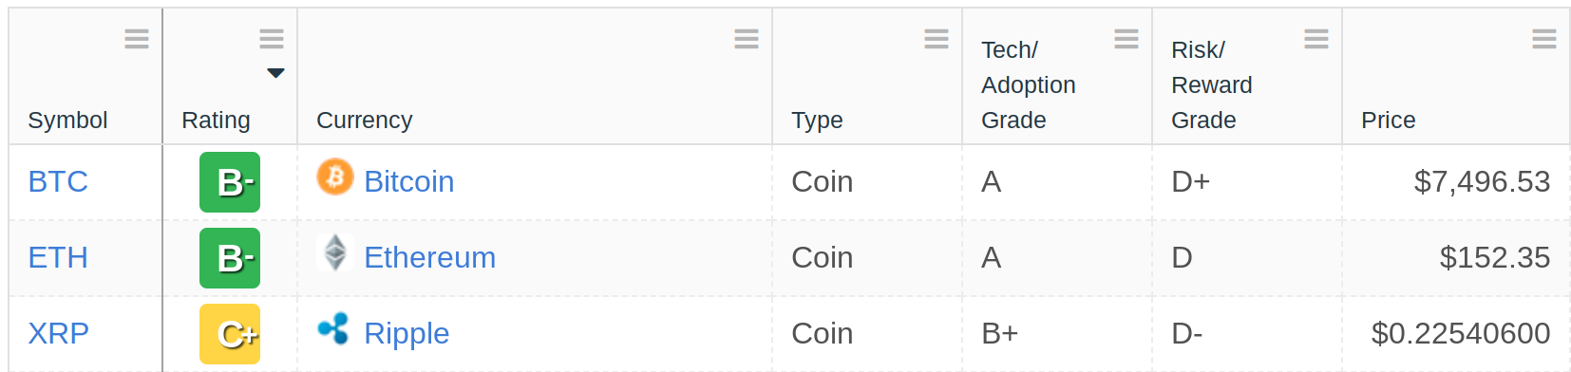Image resolution: width=1571 pixels, height=372 pixels.
Task: Open the Type column menu icon
Action: [x=937, y=39]
